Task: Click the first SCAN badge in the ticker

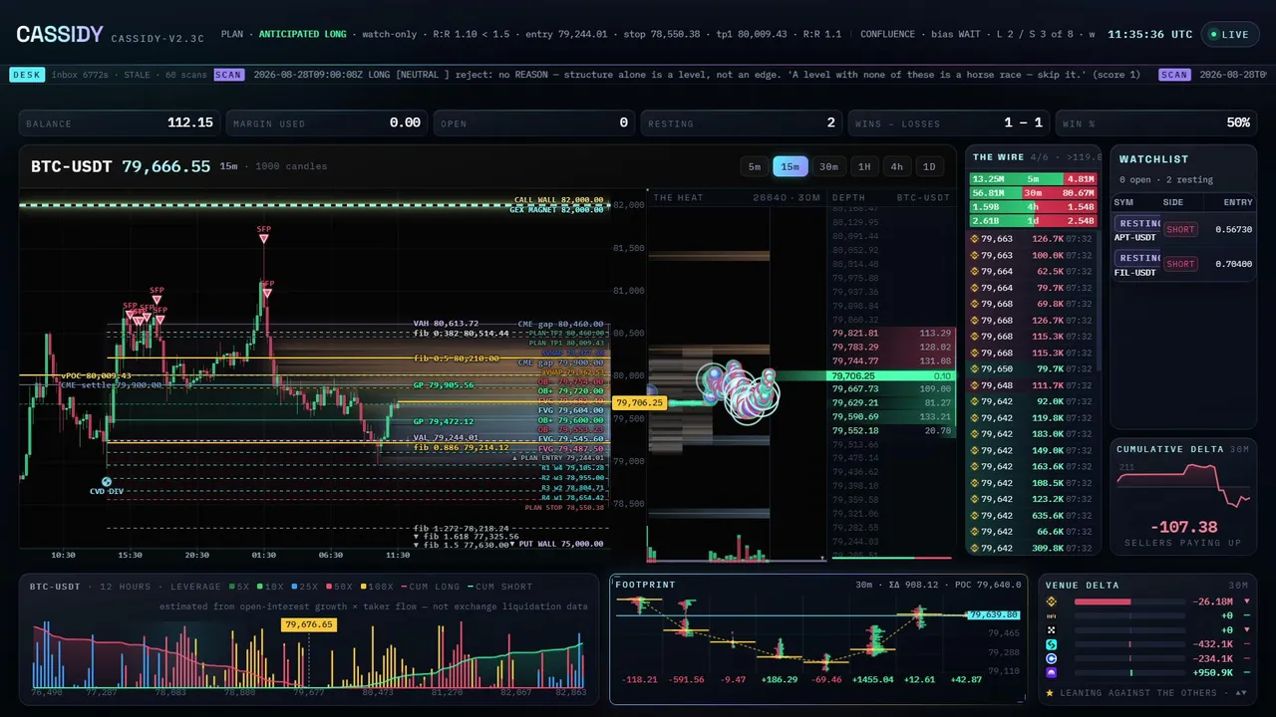Action: click(228, 74)
